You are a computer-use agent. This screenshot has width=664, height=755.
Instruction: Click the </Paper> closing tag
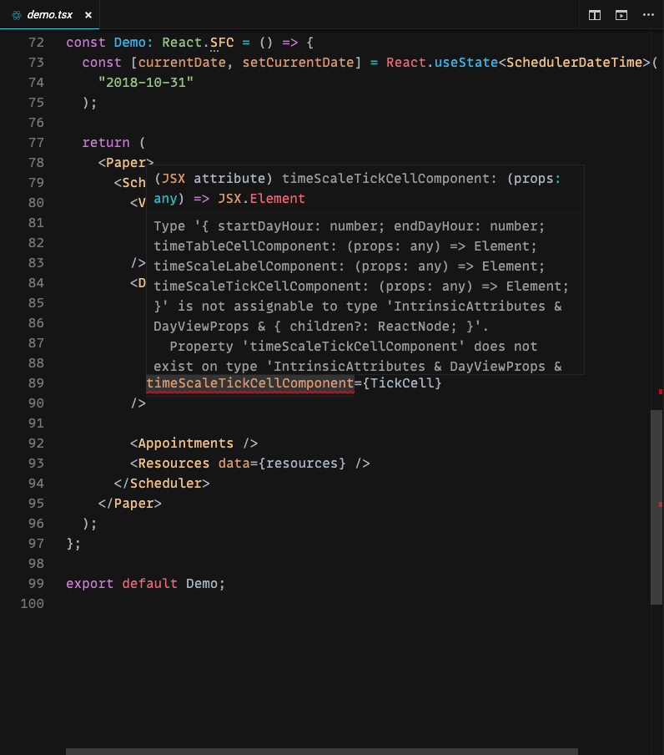tap(130, 504)
